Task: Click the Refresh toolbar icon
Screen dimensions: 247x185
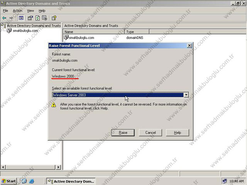Action: [x=37, y=18]
